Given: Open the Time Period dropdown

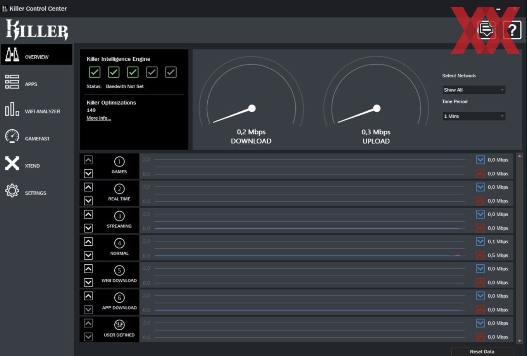Looking at the screenshot, I should pyautogui.click(x=474, y=116).
